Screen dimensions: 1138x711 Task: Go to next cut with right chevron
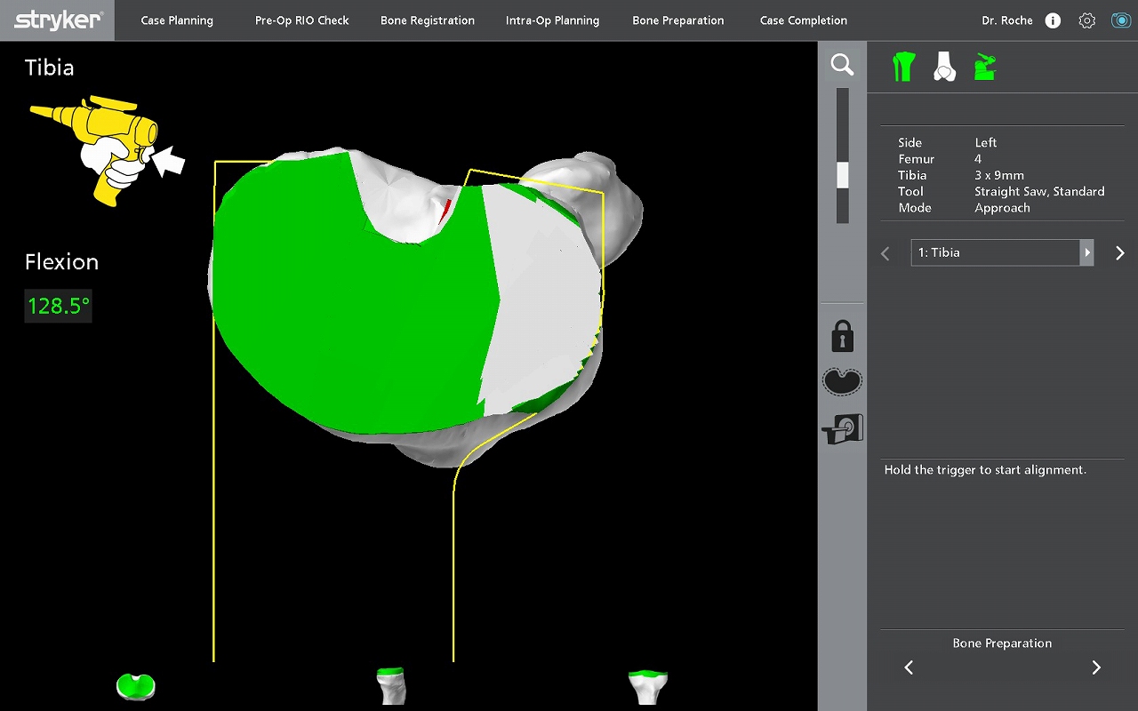click(1119, 253)
